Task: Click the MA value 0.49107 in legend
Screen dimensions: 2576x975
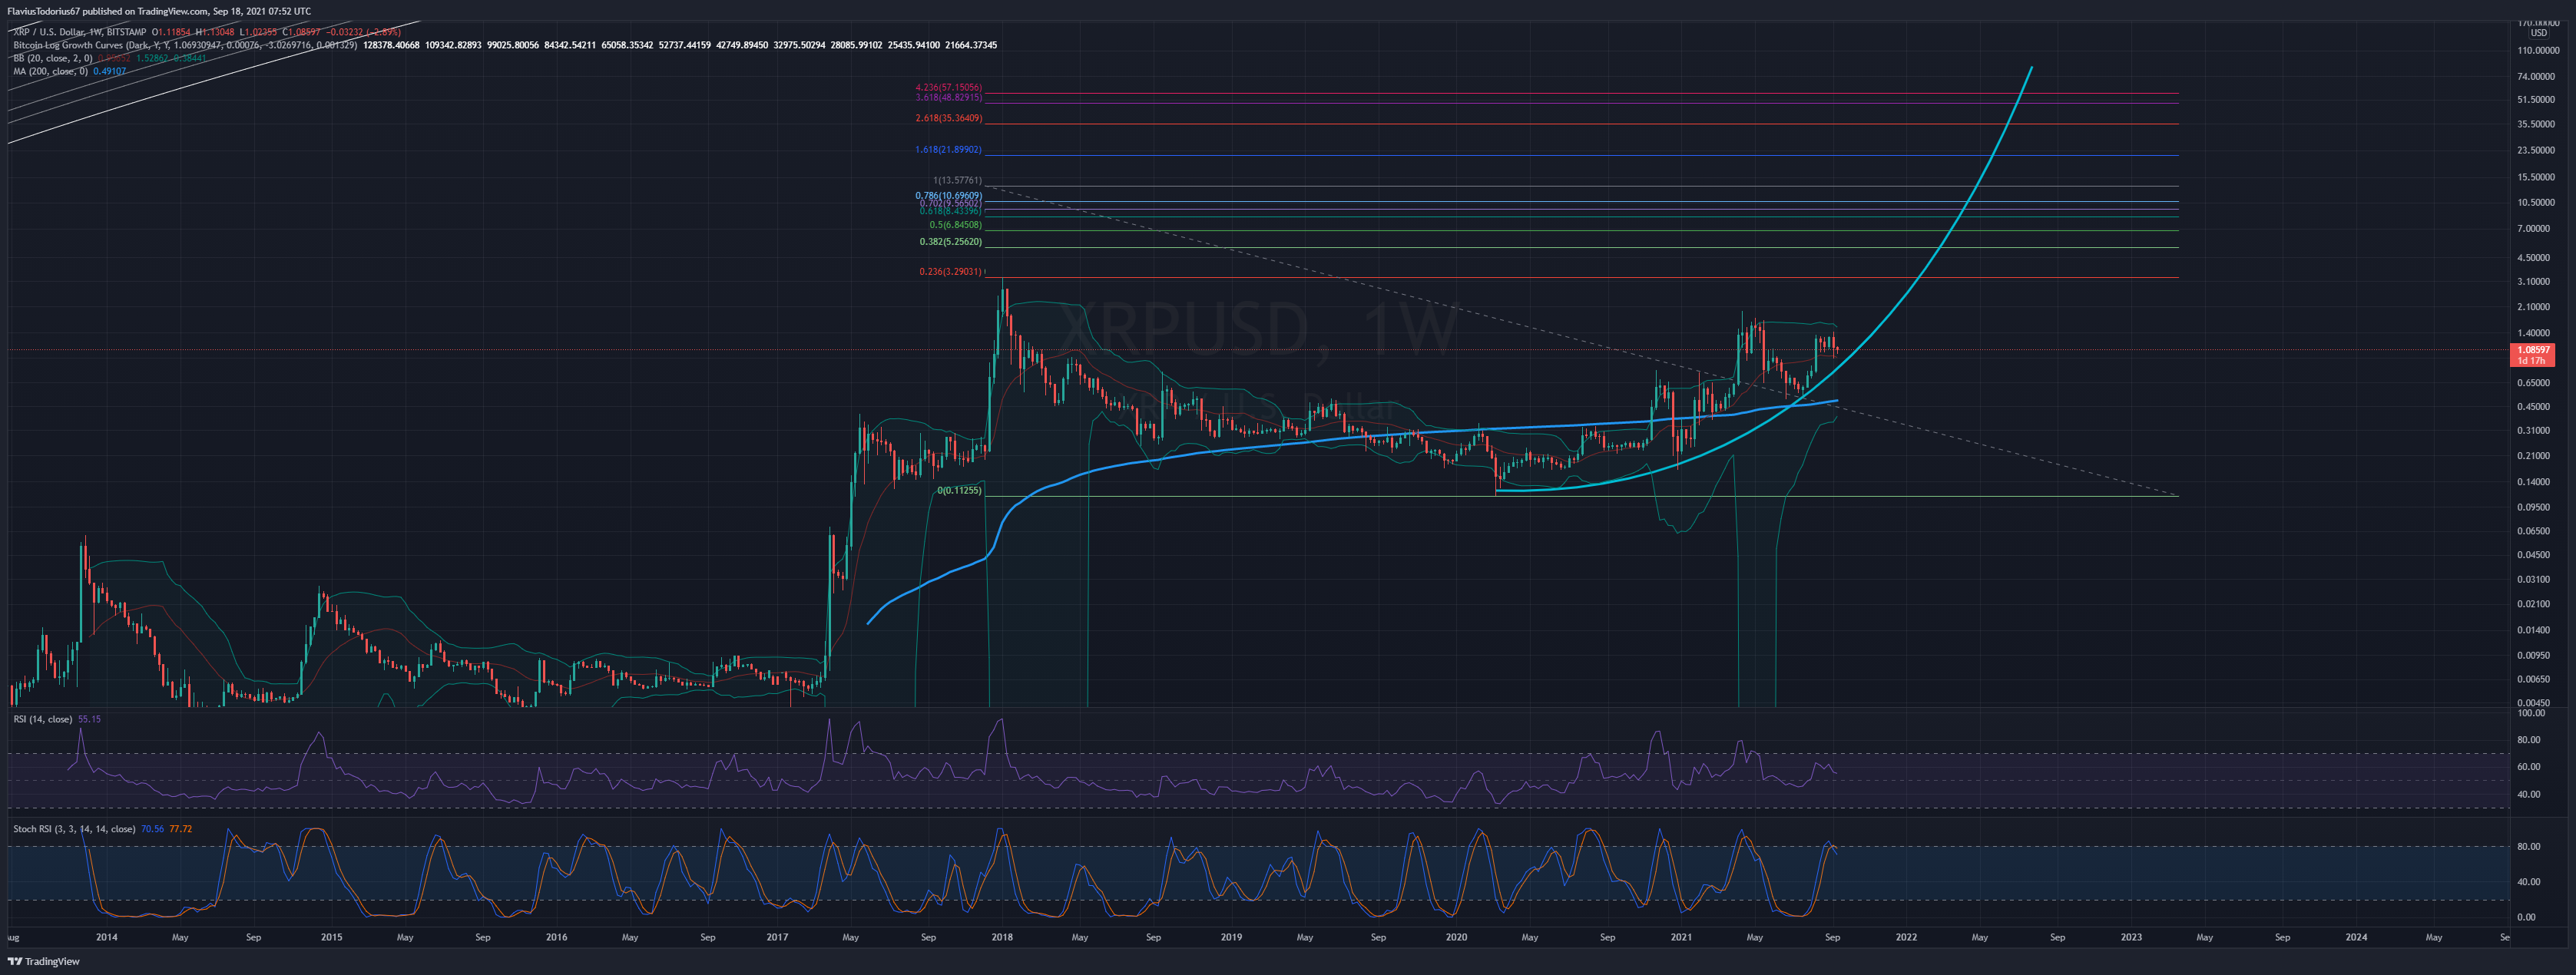Action: click(x=109, y=71)
